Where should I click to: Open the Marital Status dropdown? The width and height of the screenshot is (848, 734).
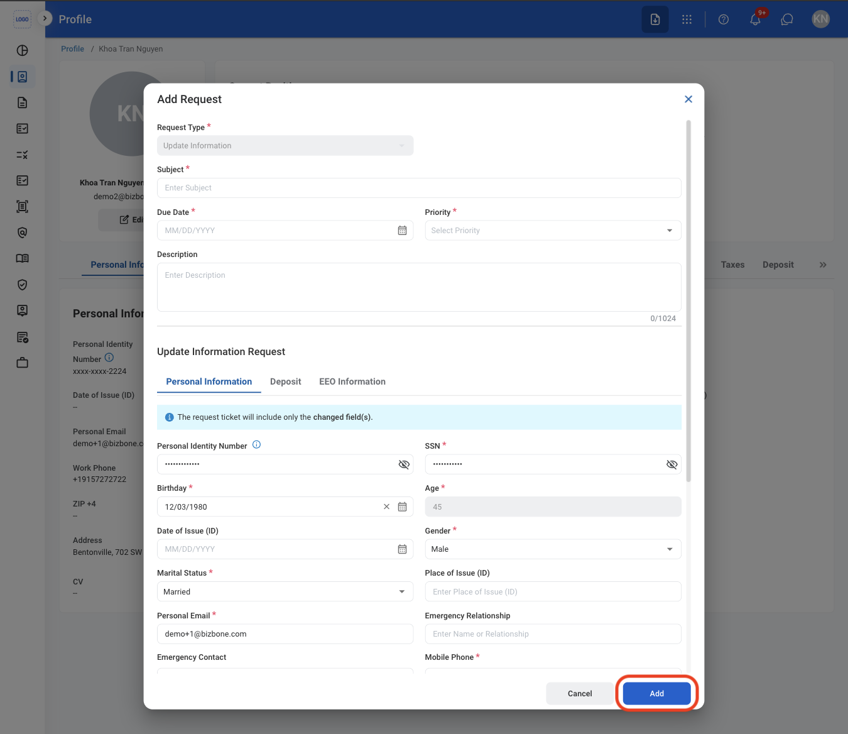coord(285,592)
